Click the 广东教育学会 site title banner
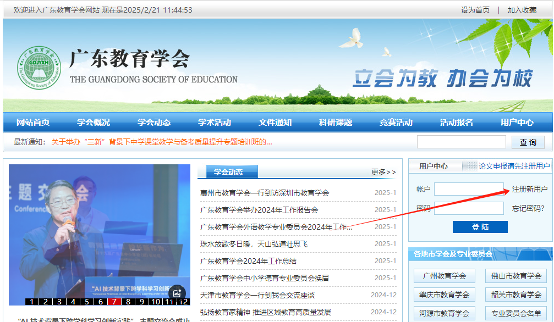 coord(129,59)
